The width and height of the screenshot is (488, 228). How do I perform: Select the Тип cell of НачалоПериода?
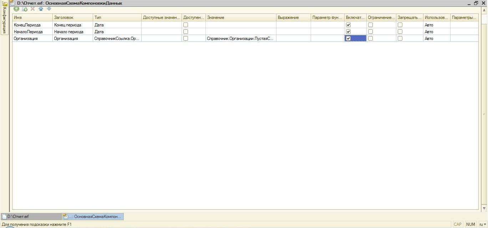(x=117, y=32)
